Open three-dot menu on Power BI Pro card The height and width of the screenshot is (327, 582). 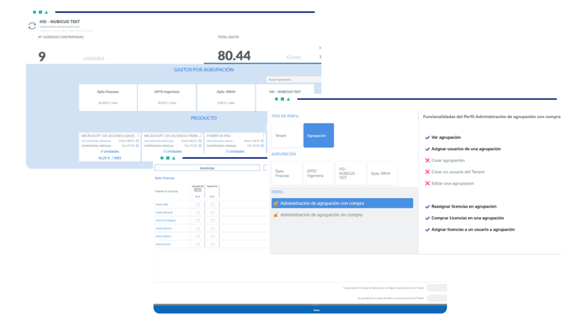(263, 135)
